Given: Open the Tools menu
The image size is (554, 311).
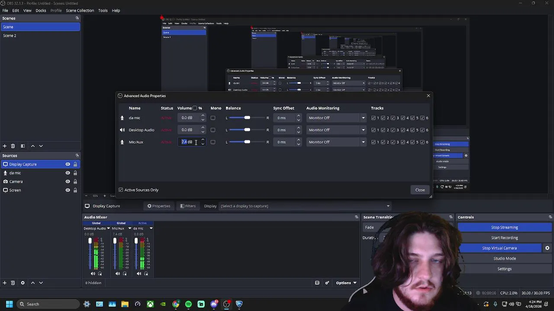Looking at the screenshot, I should pos(103,10).
